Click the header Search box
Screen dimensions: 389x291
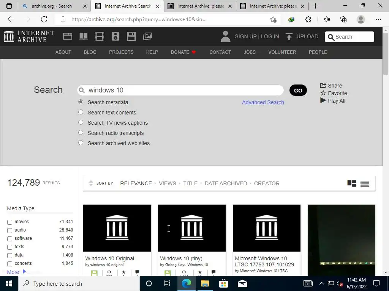(349, 37)
